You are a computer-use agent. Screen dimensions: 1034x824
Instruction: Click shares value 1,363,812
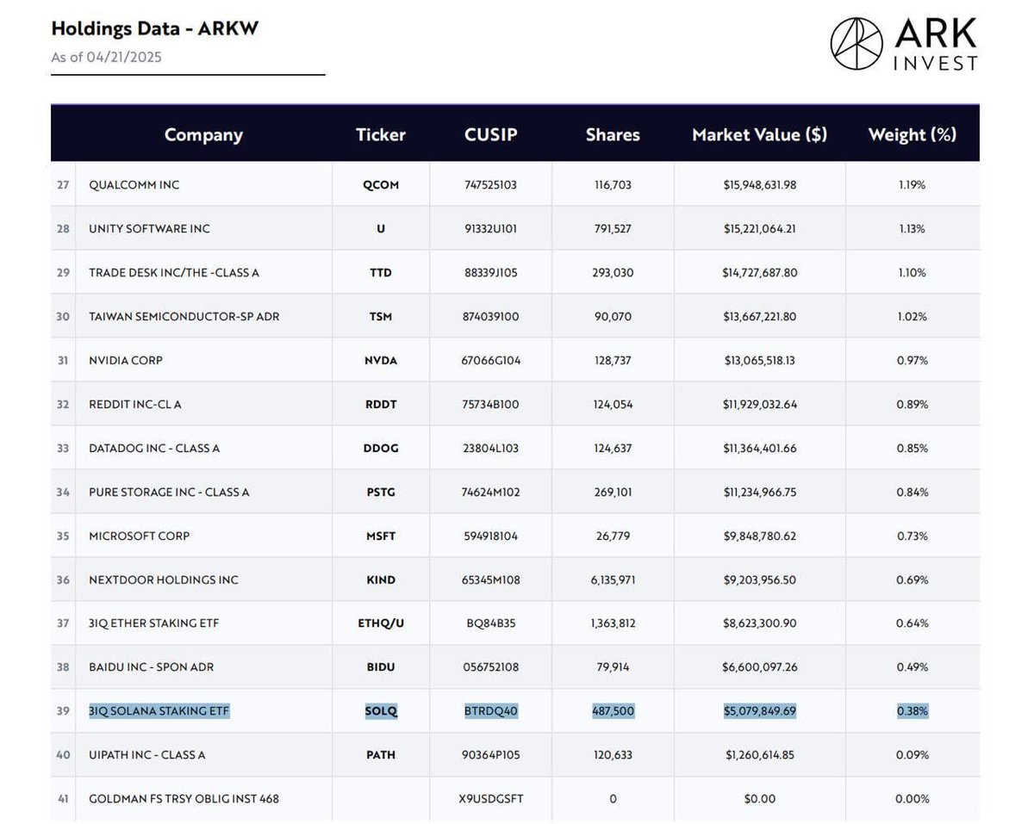point(613,623)
